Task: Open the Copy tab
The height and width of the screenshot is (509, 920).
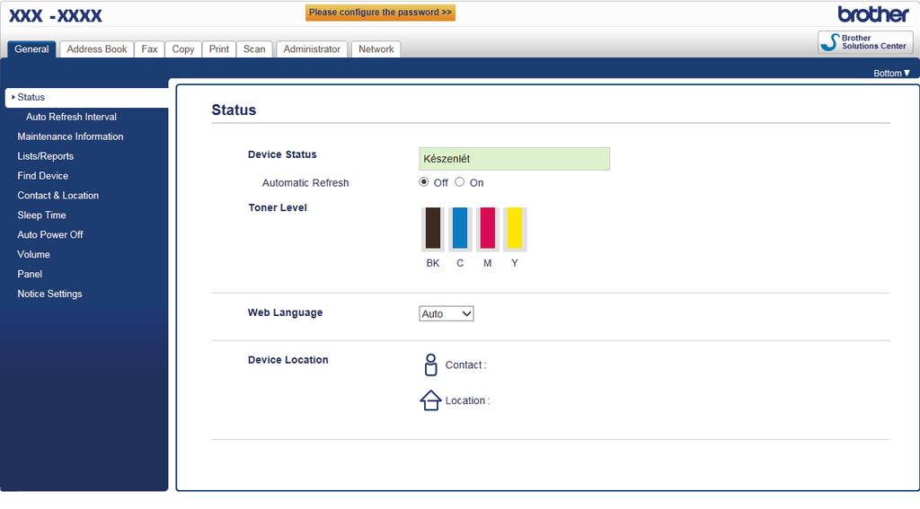Action: (x=183, y=49)
